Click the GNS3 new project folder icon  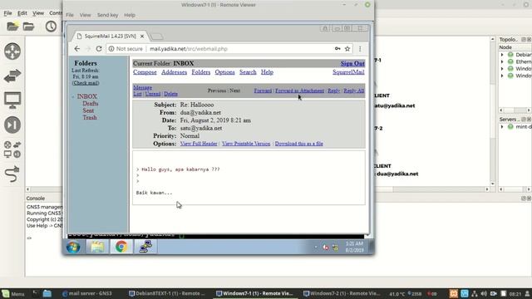coord(12,27)
